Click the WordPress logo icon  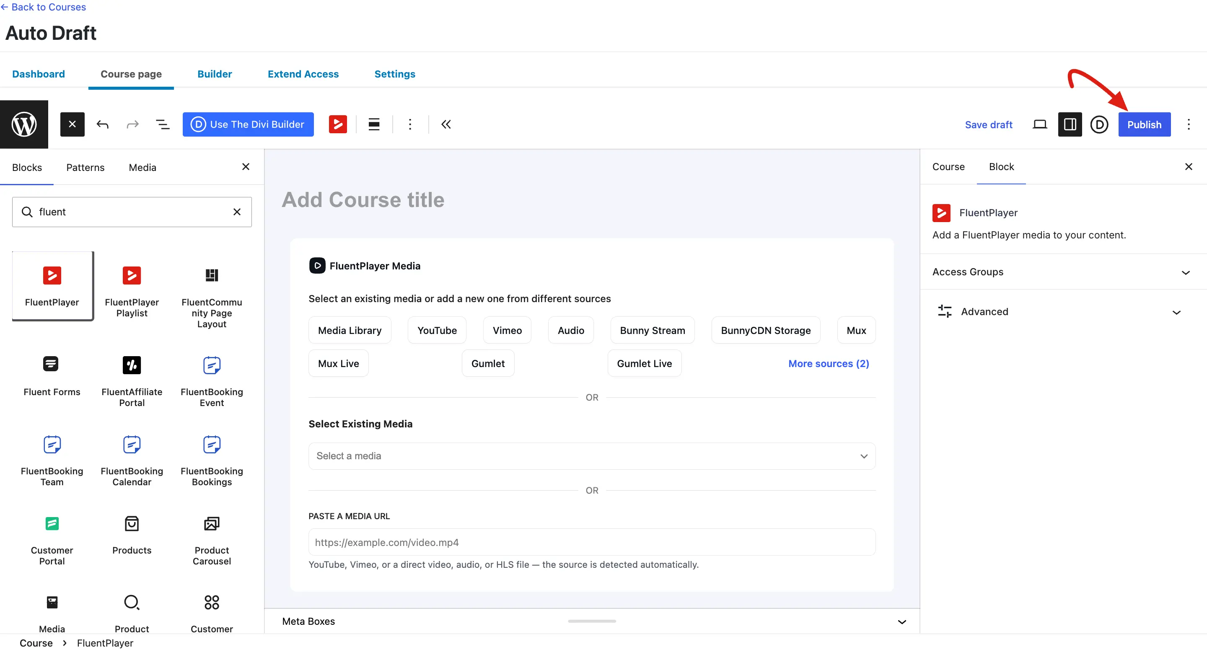24,124
